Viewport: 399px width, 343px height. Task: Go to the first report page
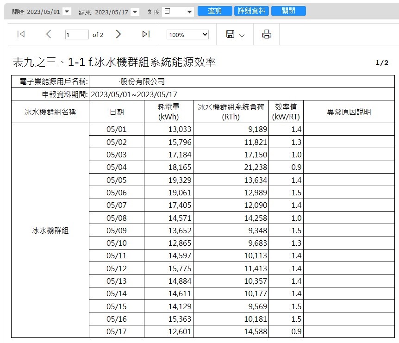21,34
